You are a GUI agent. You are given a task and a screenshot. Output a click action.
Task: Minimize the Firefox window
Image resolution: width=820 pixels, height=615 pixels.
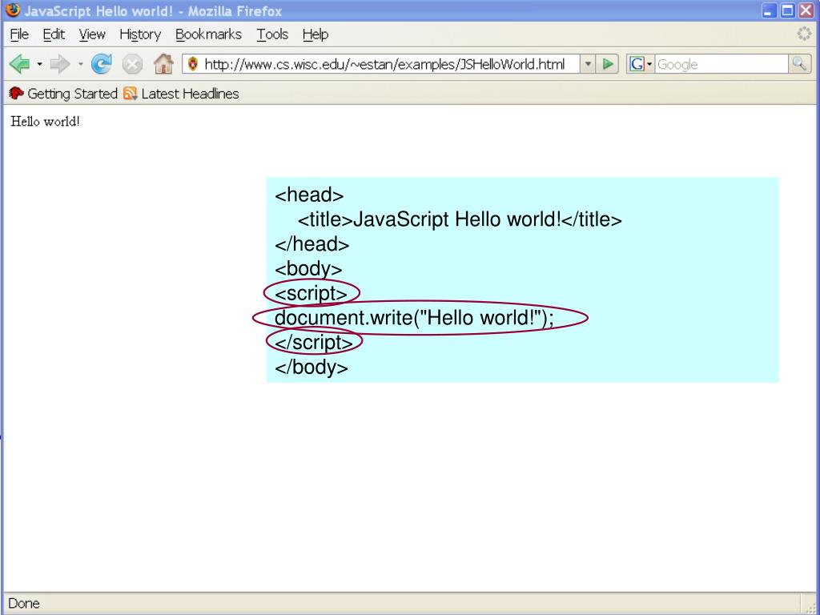pos(770,10)
